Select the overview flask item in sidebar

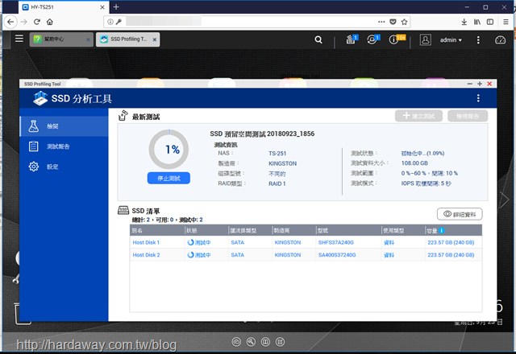[64, 126]
